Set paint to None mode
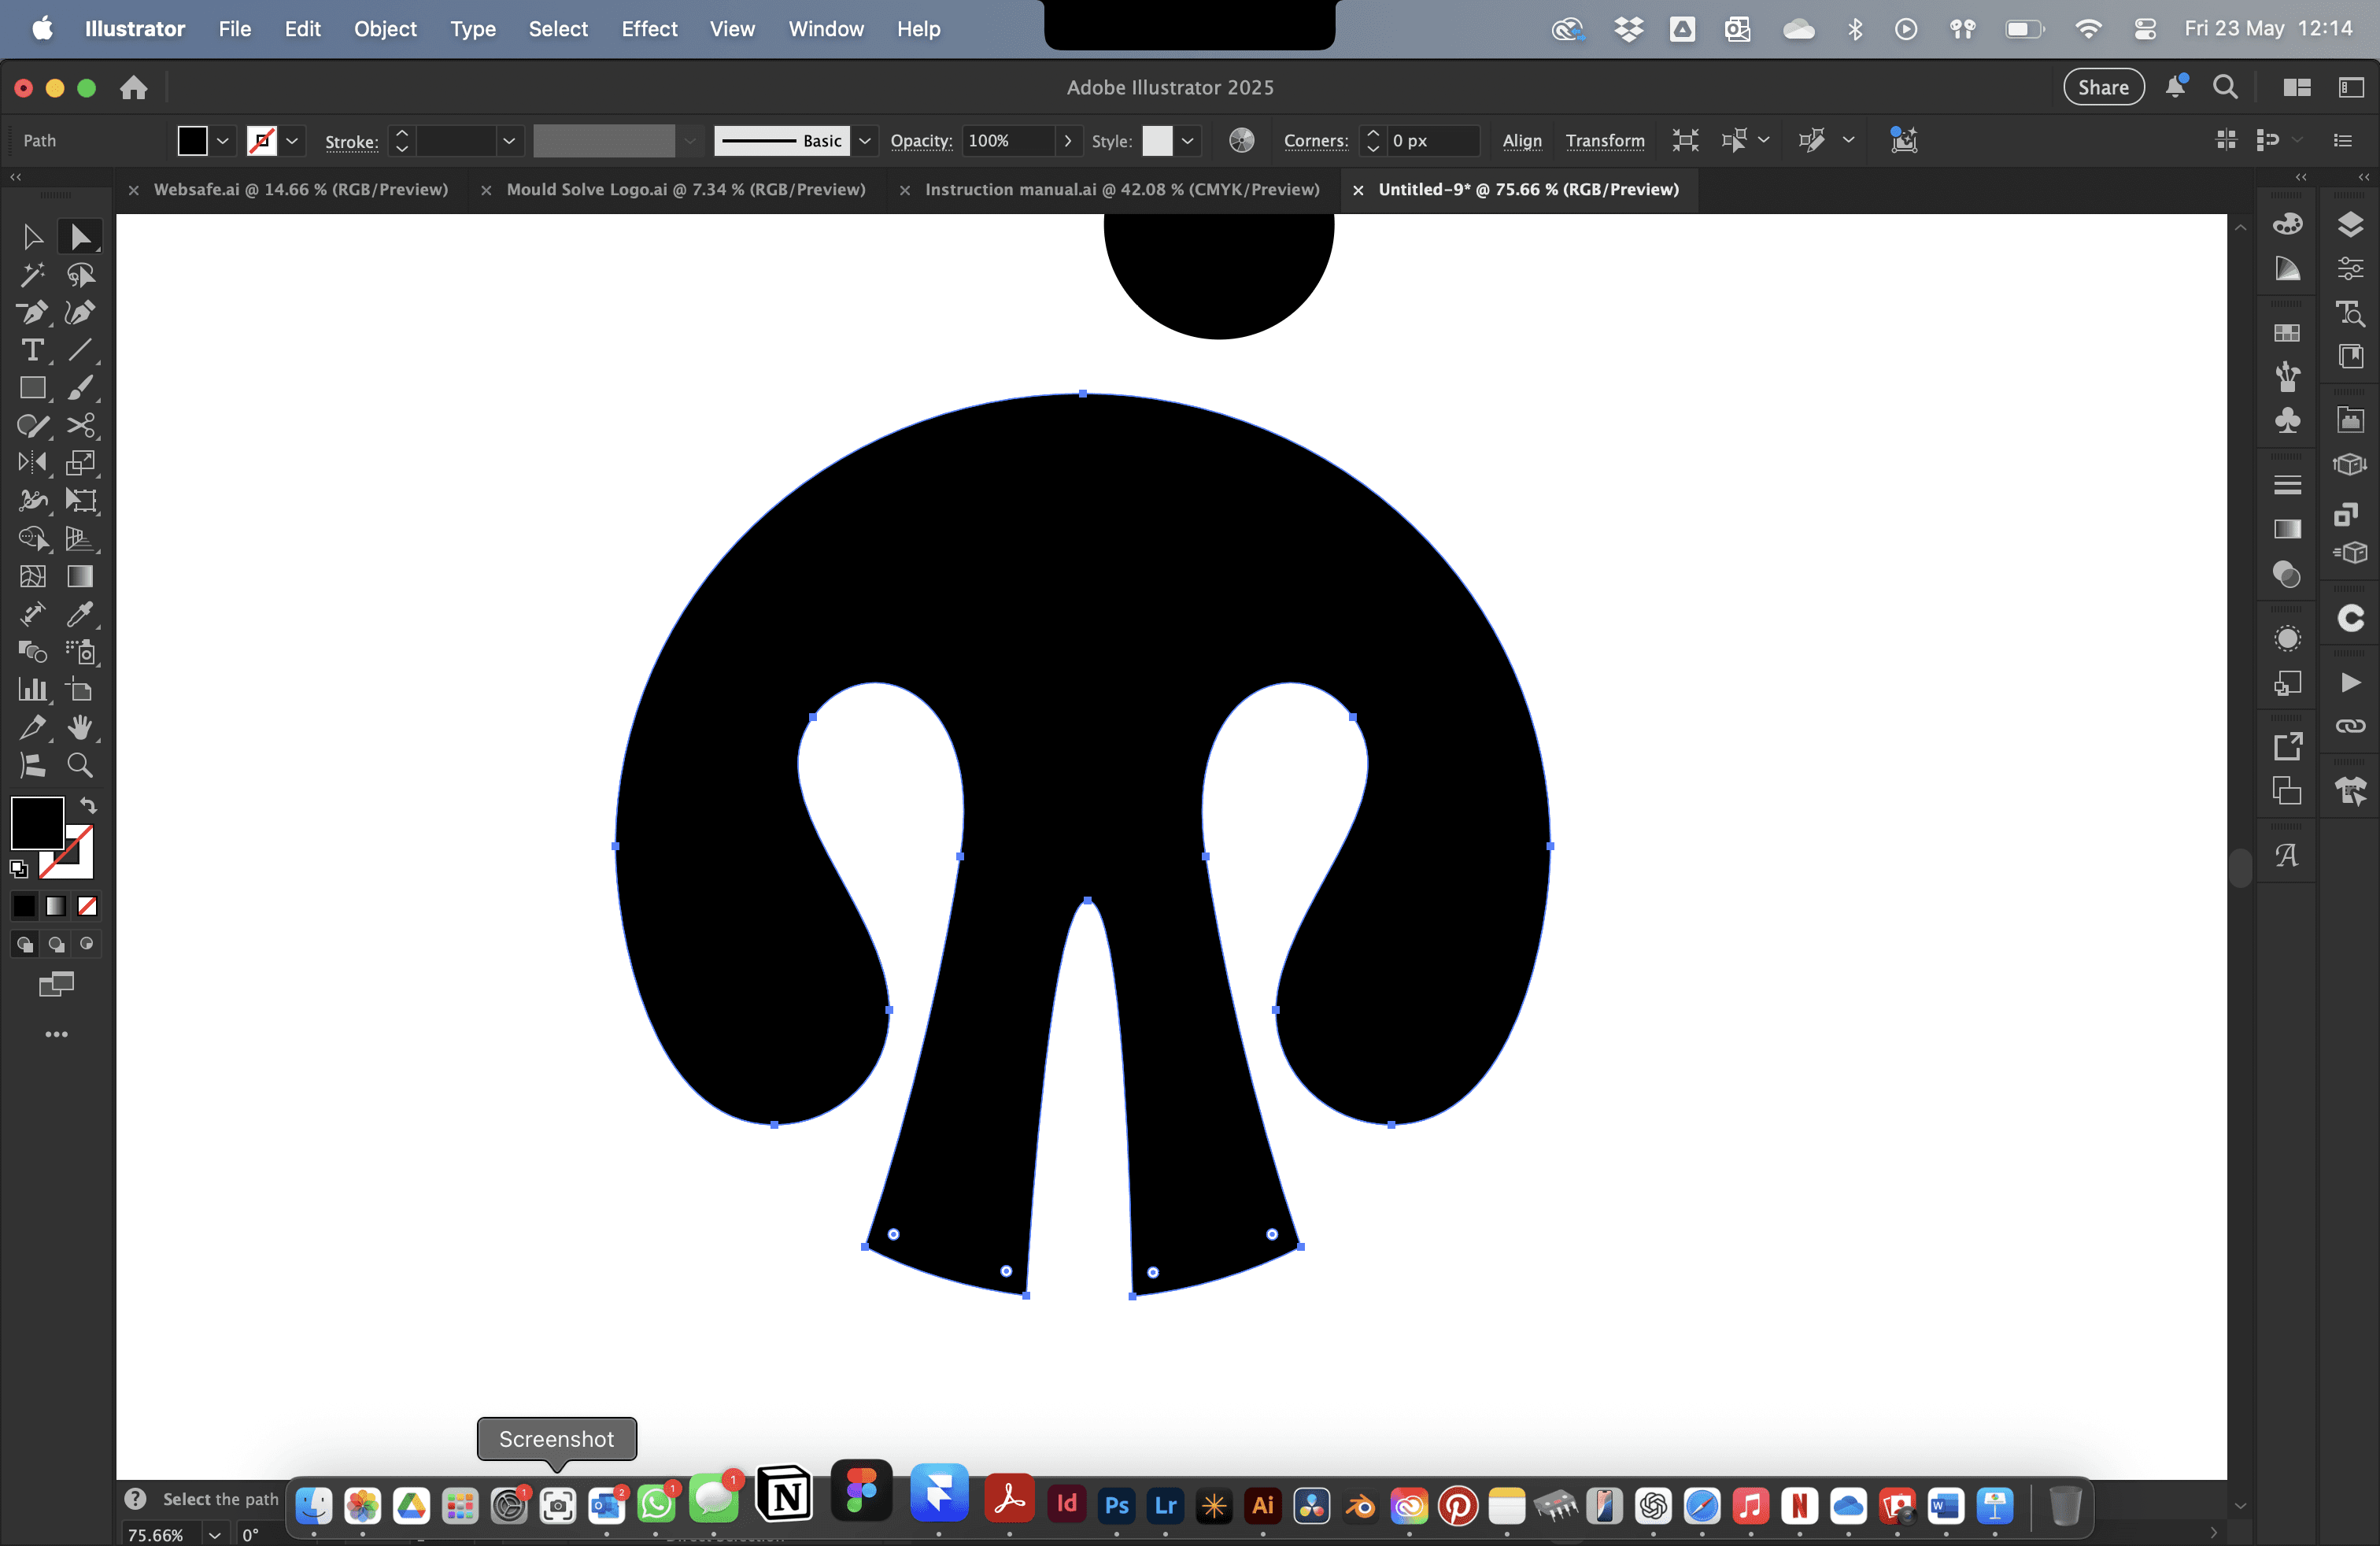Image resolution: width=2380 pixels, height=1546 pixels. (x=88, y=906)
